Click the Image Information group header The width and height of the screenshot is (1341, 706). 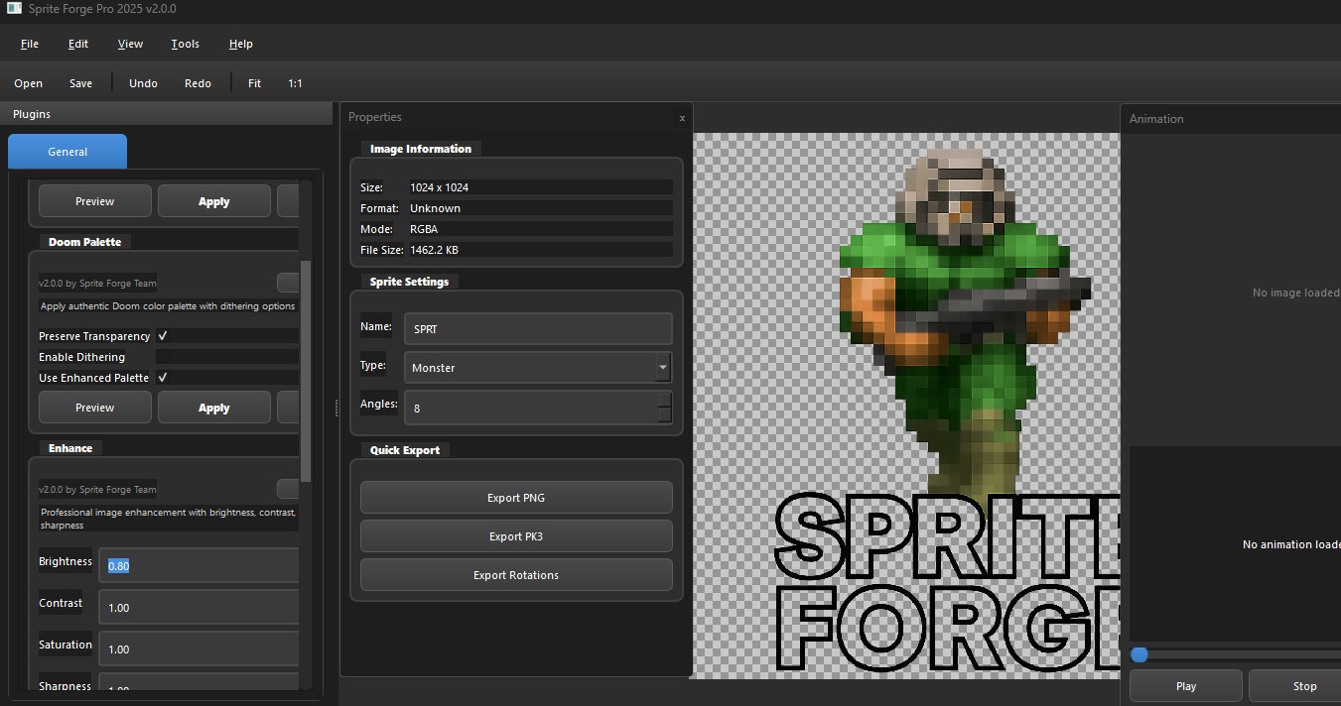click(x=421, y=149)
